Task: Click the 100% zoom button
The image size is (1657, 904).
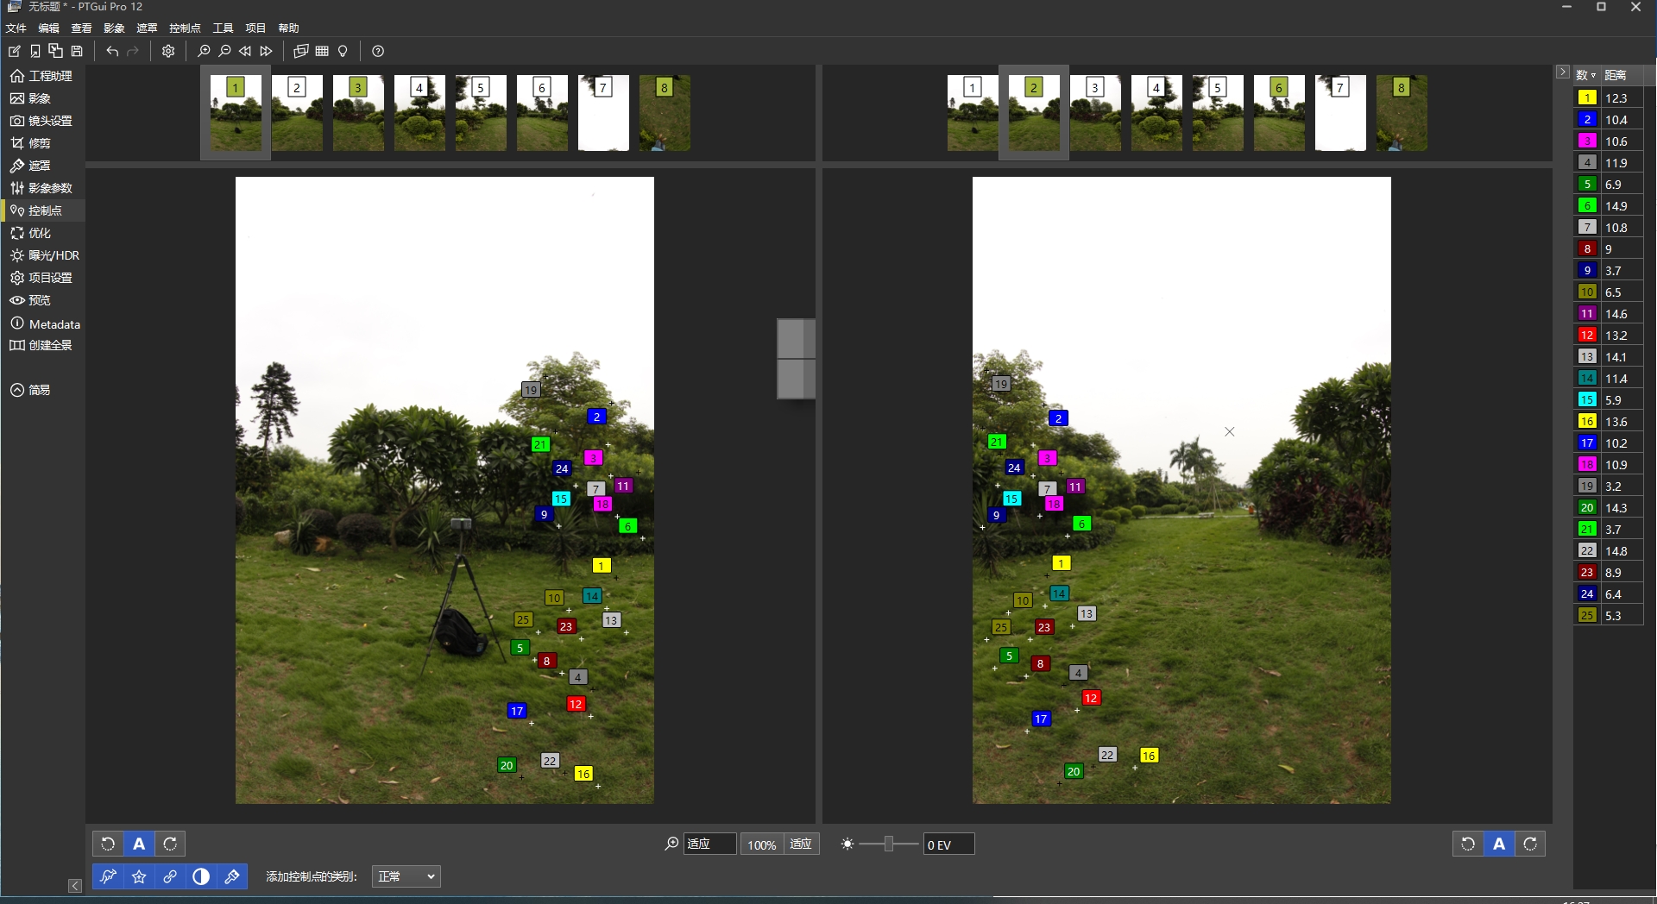Action: click(x=761, y=844)
